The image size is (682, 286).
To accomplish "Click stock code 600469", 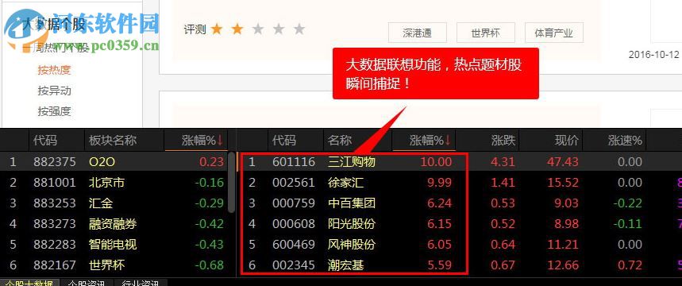I will click(294, 244).
